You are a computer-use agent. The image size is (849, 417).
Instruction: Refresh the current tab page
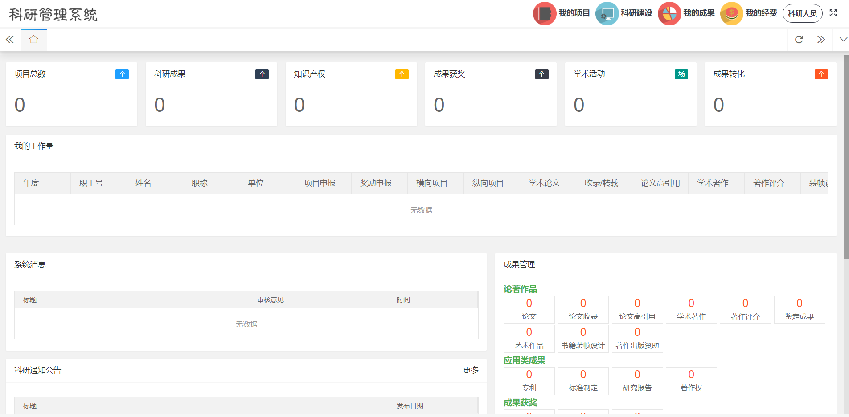[x=799, y=40]
